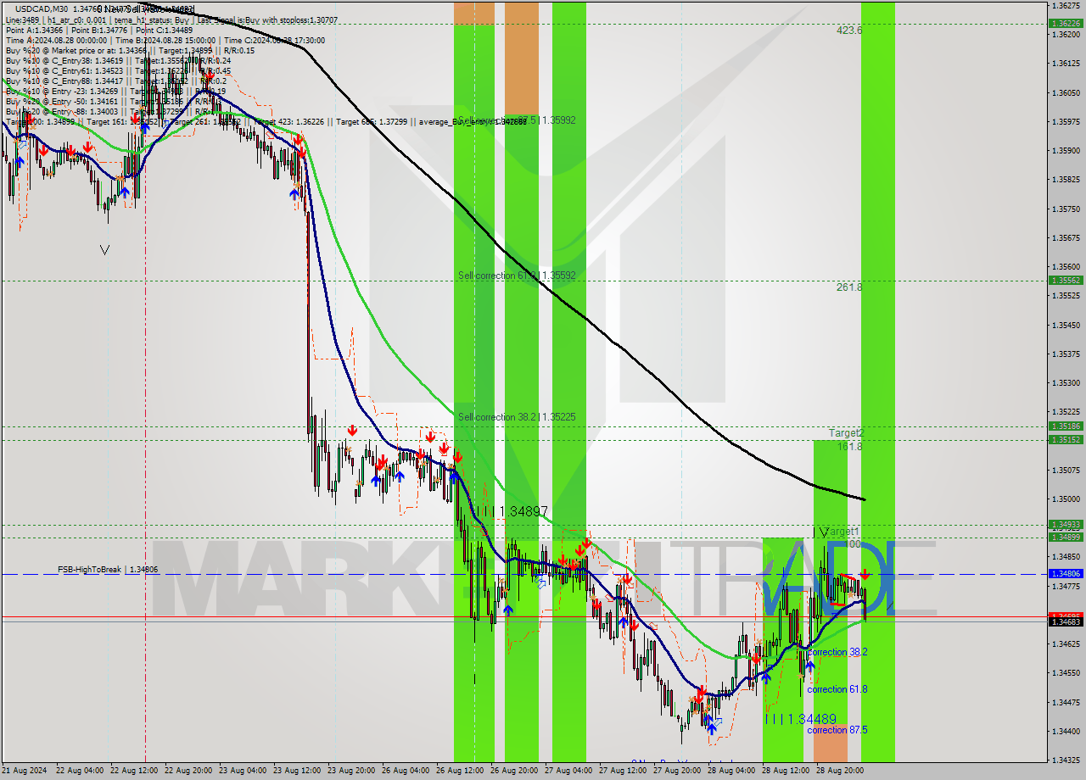
Task: Click the '423.6' Fibonacci level label
Action: click(849, 30)
